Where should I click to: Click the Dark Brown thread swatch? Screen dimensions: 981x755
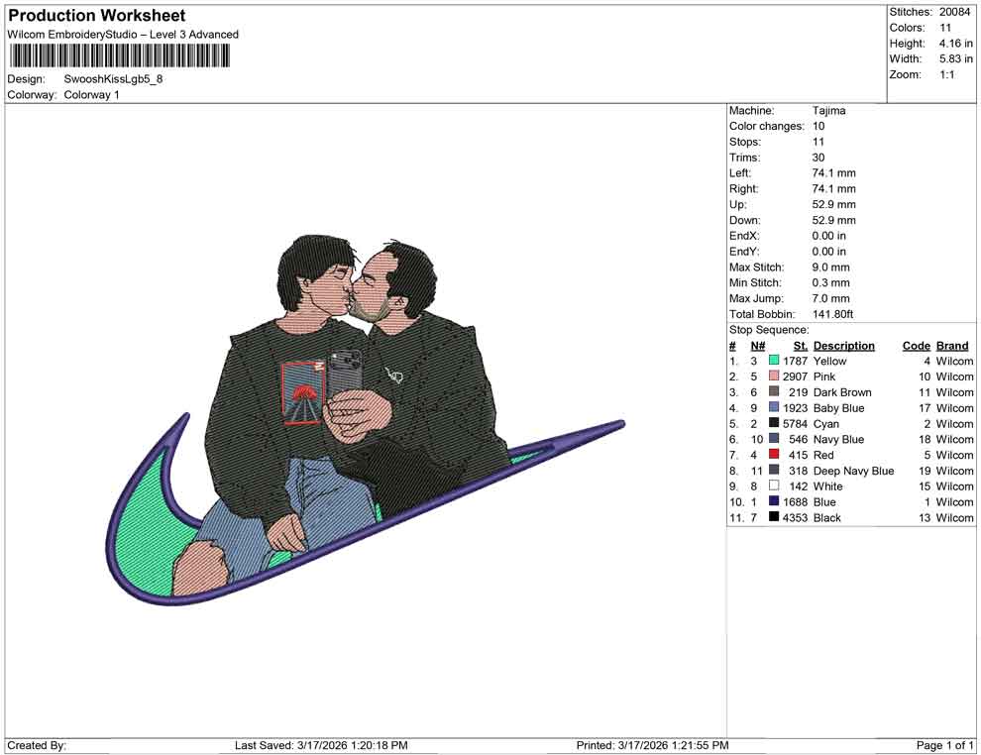774,391
